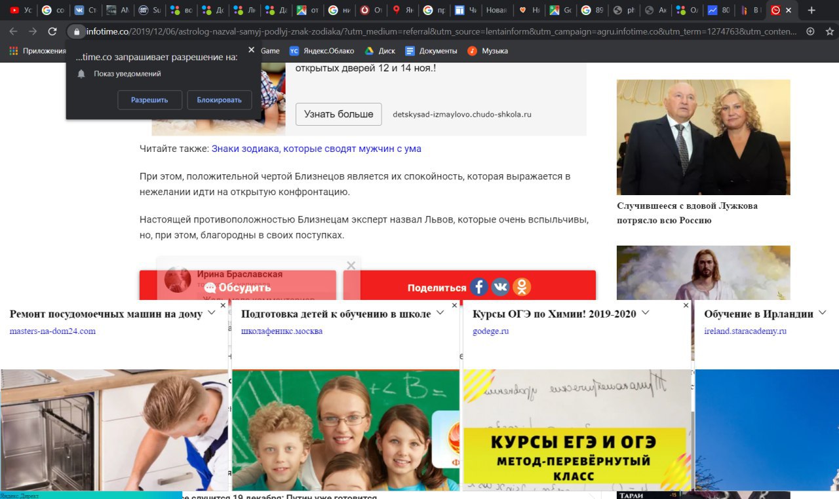Close the currently active browser tab

(x=789, y=10)
